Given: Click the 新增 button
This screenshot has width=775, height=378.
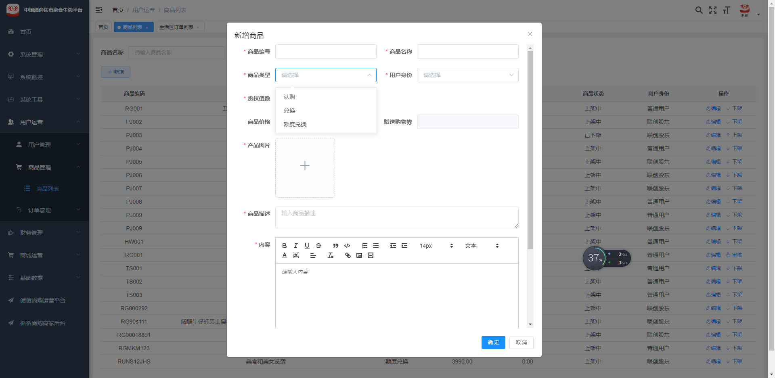Looking at the screenshot, I should tap(115, 72).
